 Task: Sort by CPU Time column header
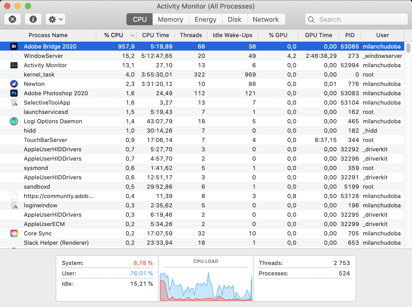click(x=155, y=35)
